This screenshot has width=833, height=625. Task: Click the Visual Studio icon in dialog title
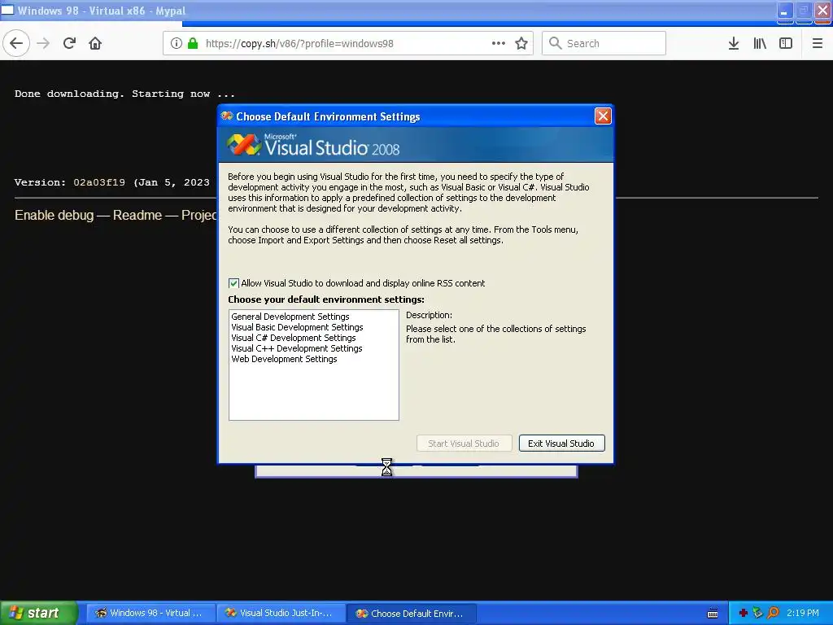pos(227,116)
